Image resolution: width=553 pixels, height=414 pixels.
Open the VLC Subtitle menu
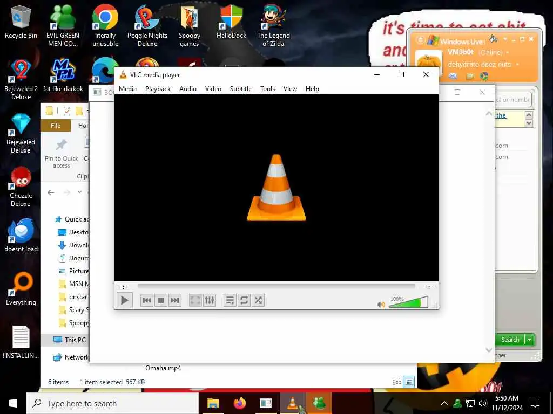click(x=241, y=89)
